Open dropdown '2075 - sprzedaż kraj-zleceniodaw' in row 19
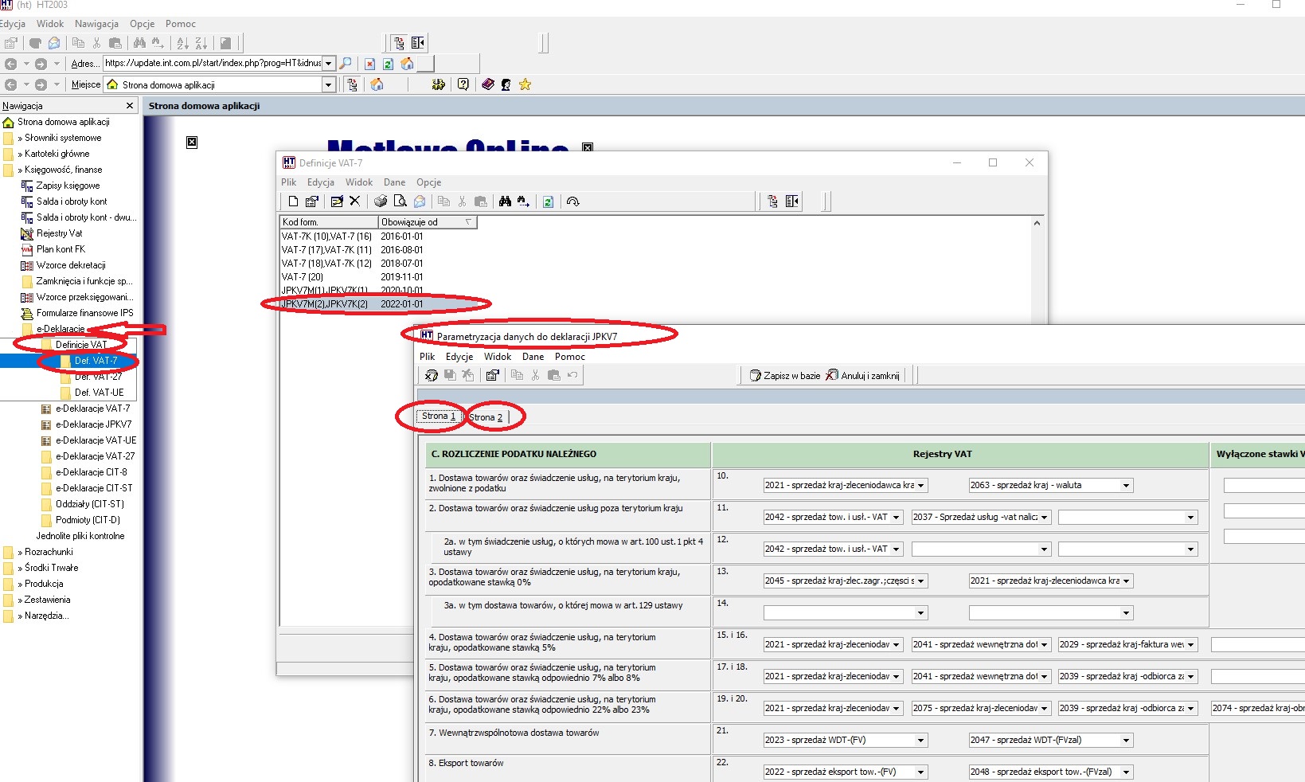The image size is (1305, 782). (1045, 708)
